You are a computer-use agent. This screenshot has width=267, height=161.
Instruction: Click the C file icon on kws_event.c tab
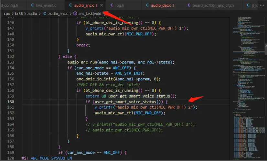[x=32, y=5]
